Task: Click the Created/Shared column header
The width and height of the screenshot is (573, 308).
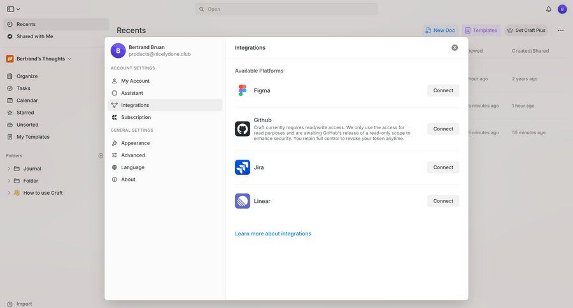Action: tap(530, 51)
